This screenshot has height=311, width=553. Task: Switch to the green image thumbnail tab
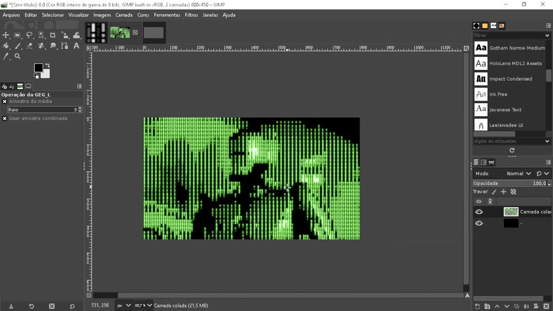click(x=120, y=32)
